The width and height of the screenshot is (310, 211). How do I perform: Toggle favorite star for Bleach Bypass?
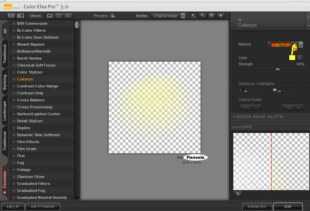[14, 44]
